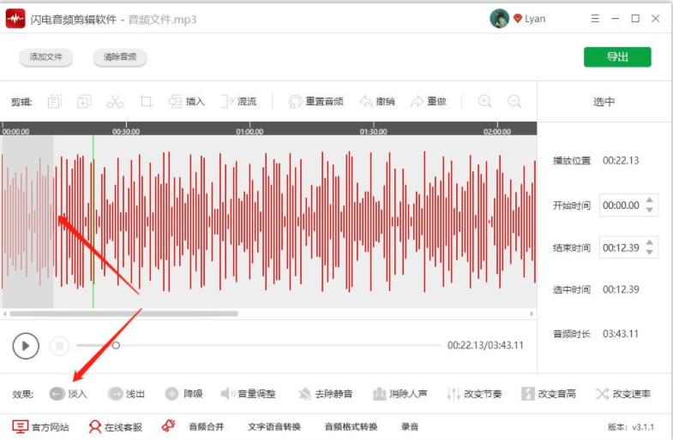Click the scissors cut icon in edit toolbar
The height and width of the screenshot is (440, 673).
pyautogui.click(x=115, y=102)
